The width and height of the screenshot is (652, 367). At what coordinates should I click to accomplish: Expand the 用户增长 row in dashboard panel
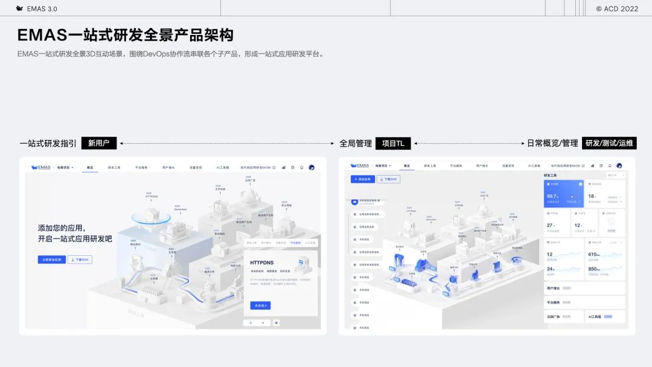tap(584, 288)
